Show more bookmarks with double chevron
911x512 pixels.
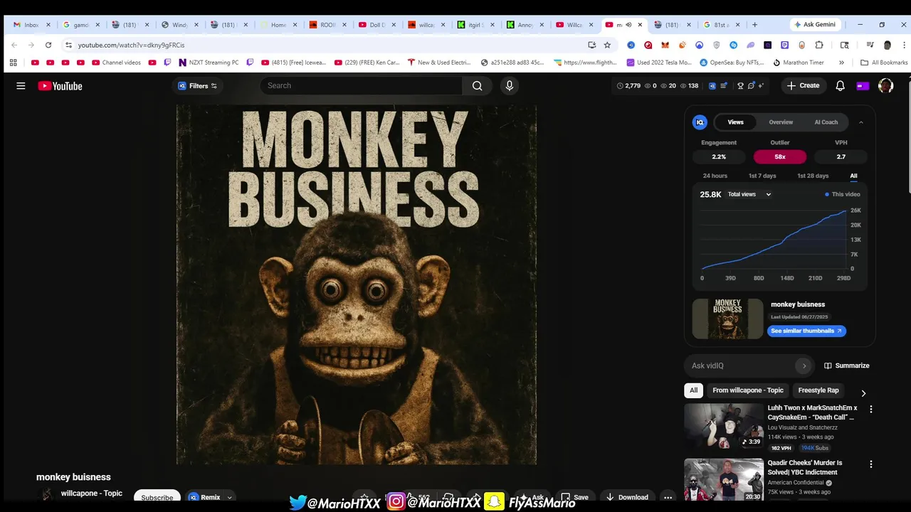[x=841, y=63]
